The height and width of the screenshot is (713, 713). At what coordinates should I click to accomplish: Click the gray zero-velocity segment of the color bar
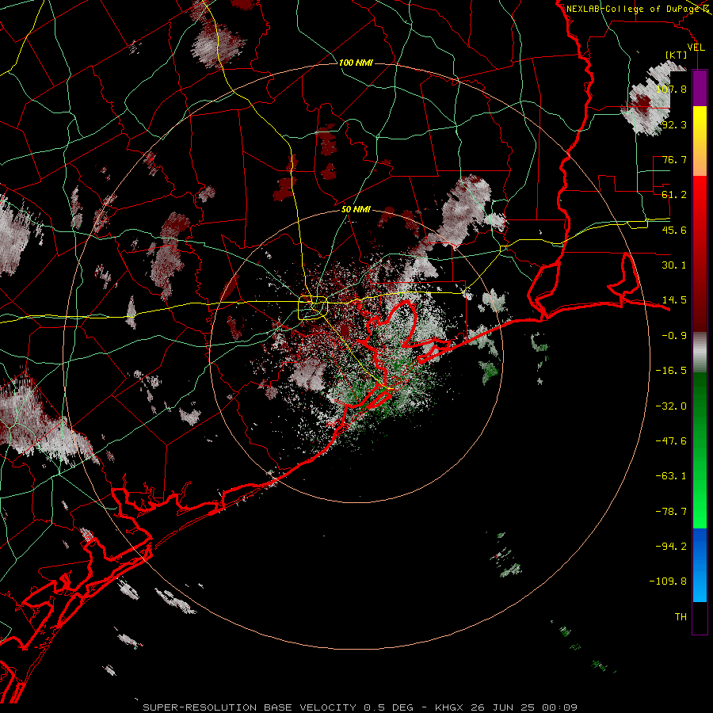700,353
